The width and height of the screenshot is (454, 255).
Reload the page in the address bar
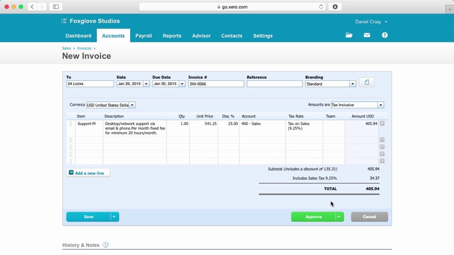pos(321,6)
